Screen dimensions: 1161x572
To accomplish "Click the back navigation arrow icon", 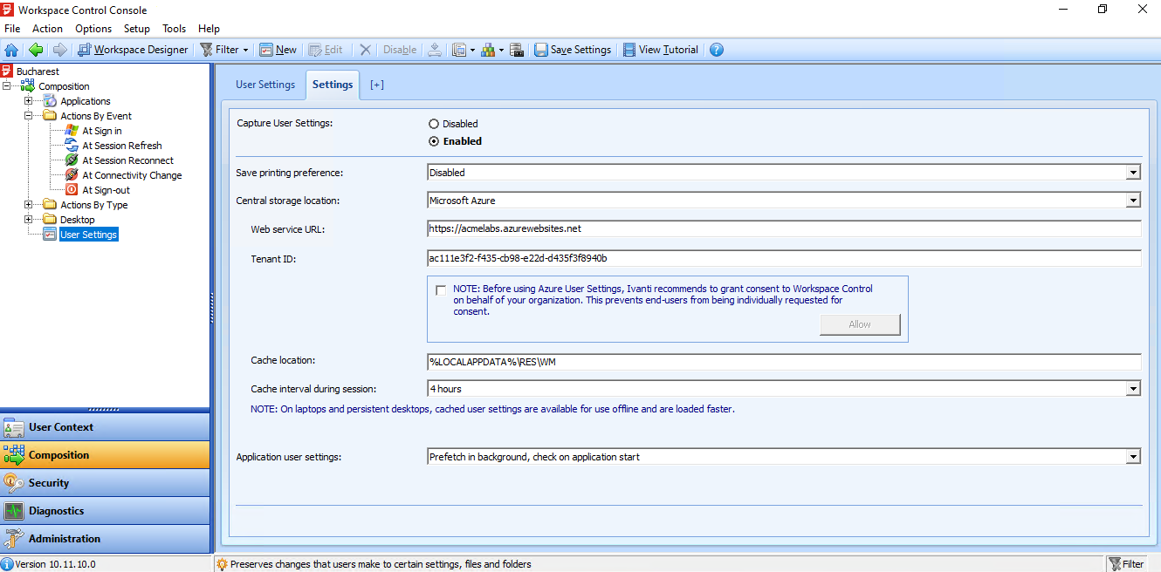I will click(x=35, y=50).
